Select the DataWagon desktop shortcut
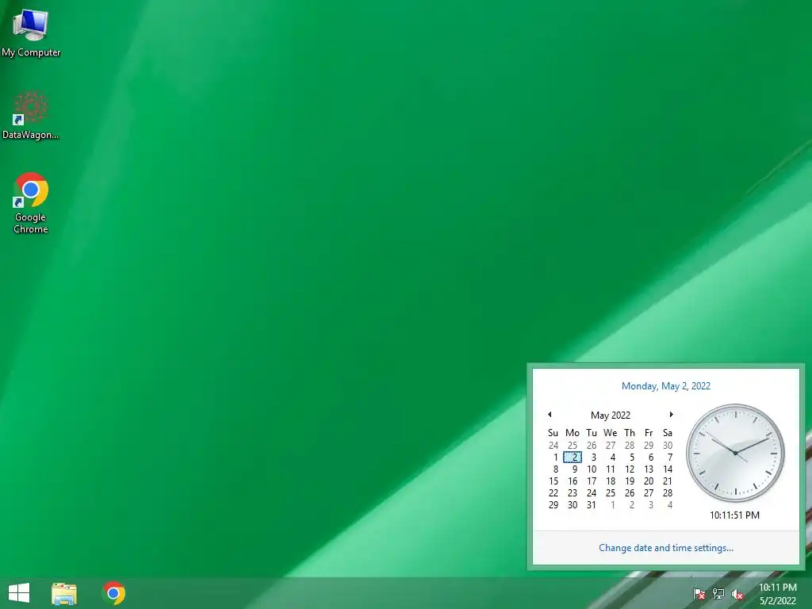Screen dimensions: 812x609 click(31, 115)
